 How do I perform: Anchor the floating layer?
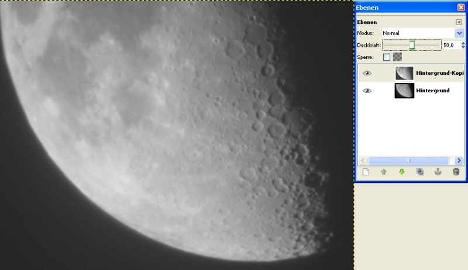coord(438,172)
